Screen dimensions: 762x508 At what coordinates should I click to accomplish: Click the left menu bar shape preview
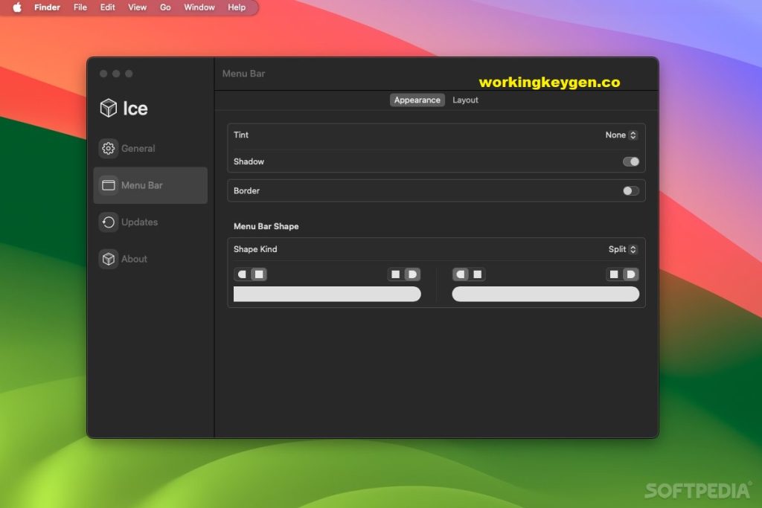[327, 294]
